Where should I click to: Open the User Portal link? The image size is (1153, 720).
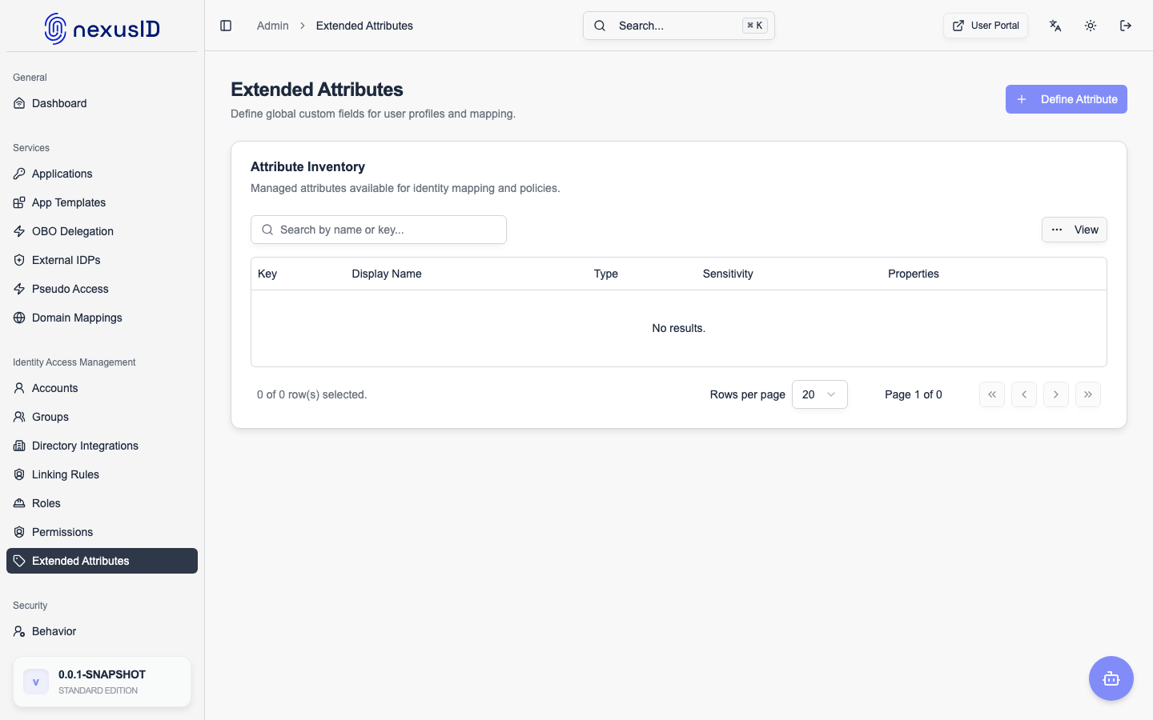985,26
